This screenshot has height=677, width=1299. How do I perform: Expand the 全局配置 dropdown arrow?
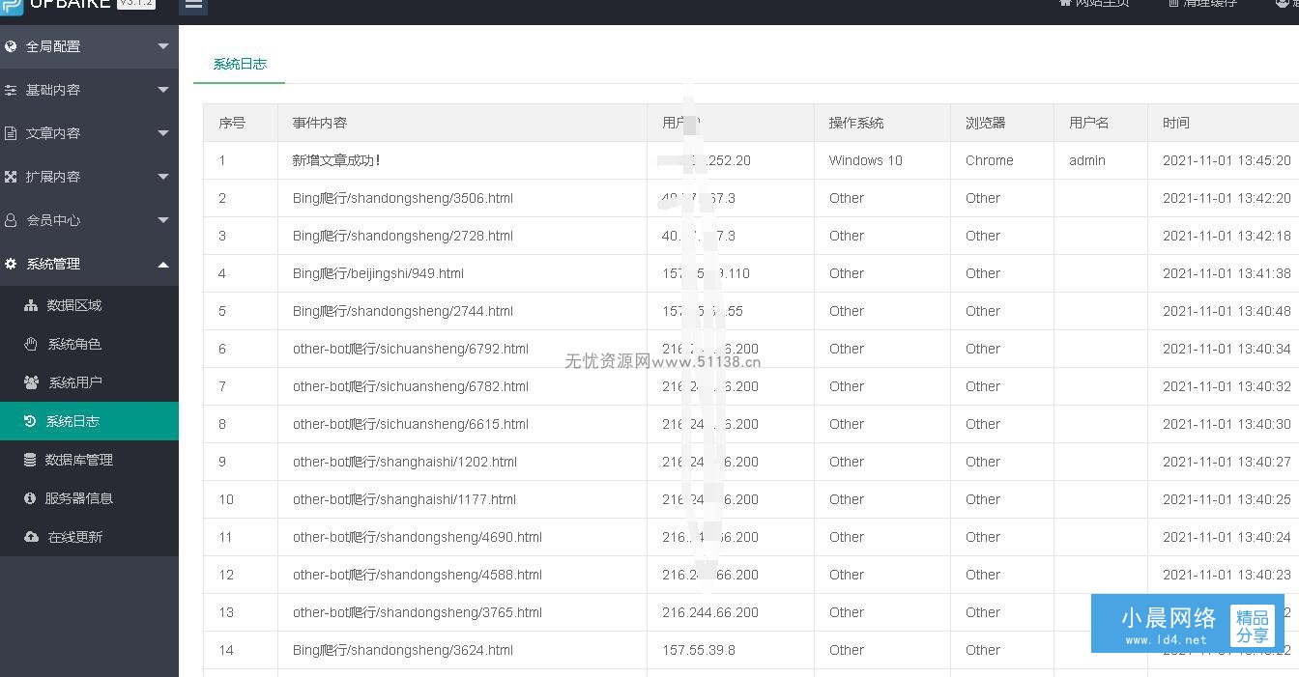click(x=163, y=46)
